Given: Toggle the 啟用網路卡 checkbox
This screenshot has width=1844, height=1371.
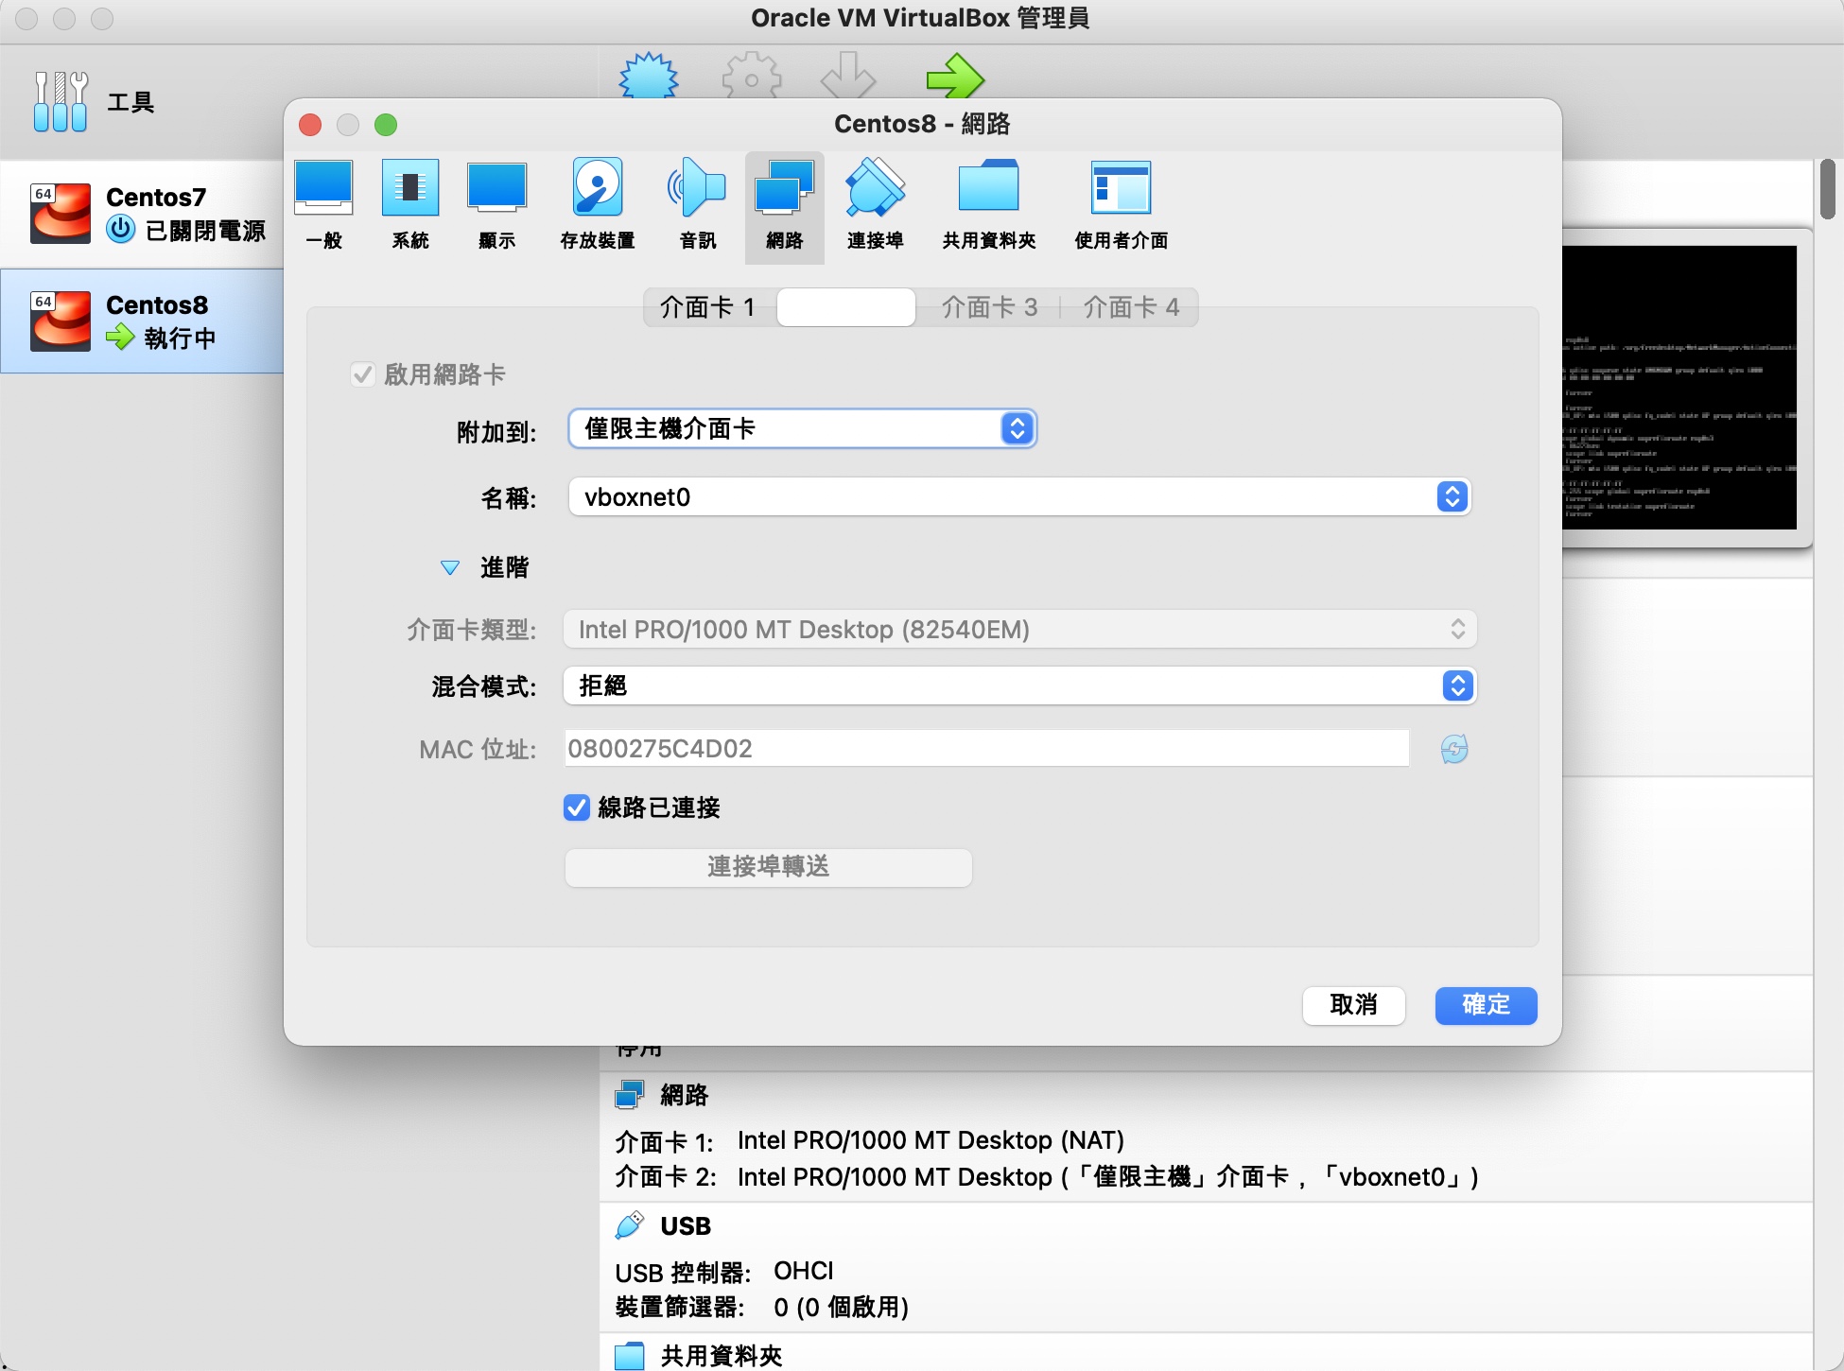Looking at the screenshot, I should pos(362,374).
